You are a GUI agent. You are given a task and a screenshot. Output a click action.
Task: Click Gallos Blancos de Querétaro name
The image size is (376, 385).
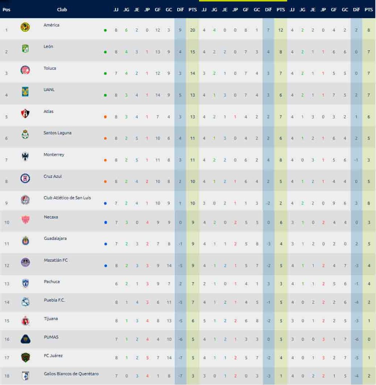pyautogui.click(x=71, y=374)
